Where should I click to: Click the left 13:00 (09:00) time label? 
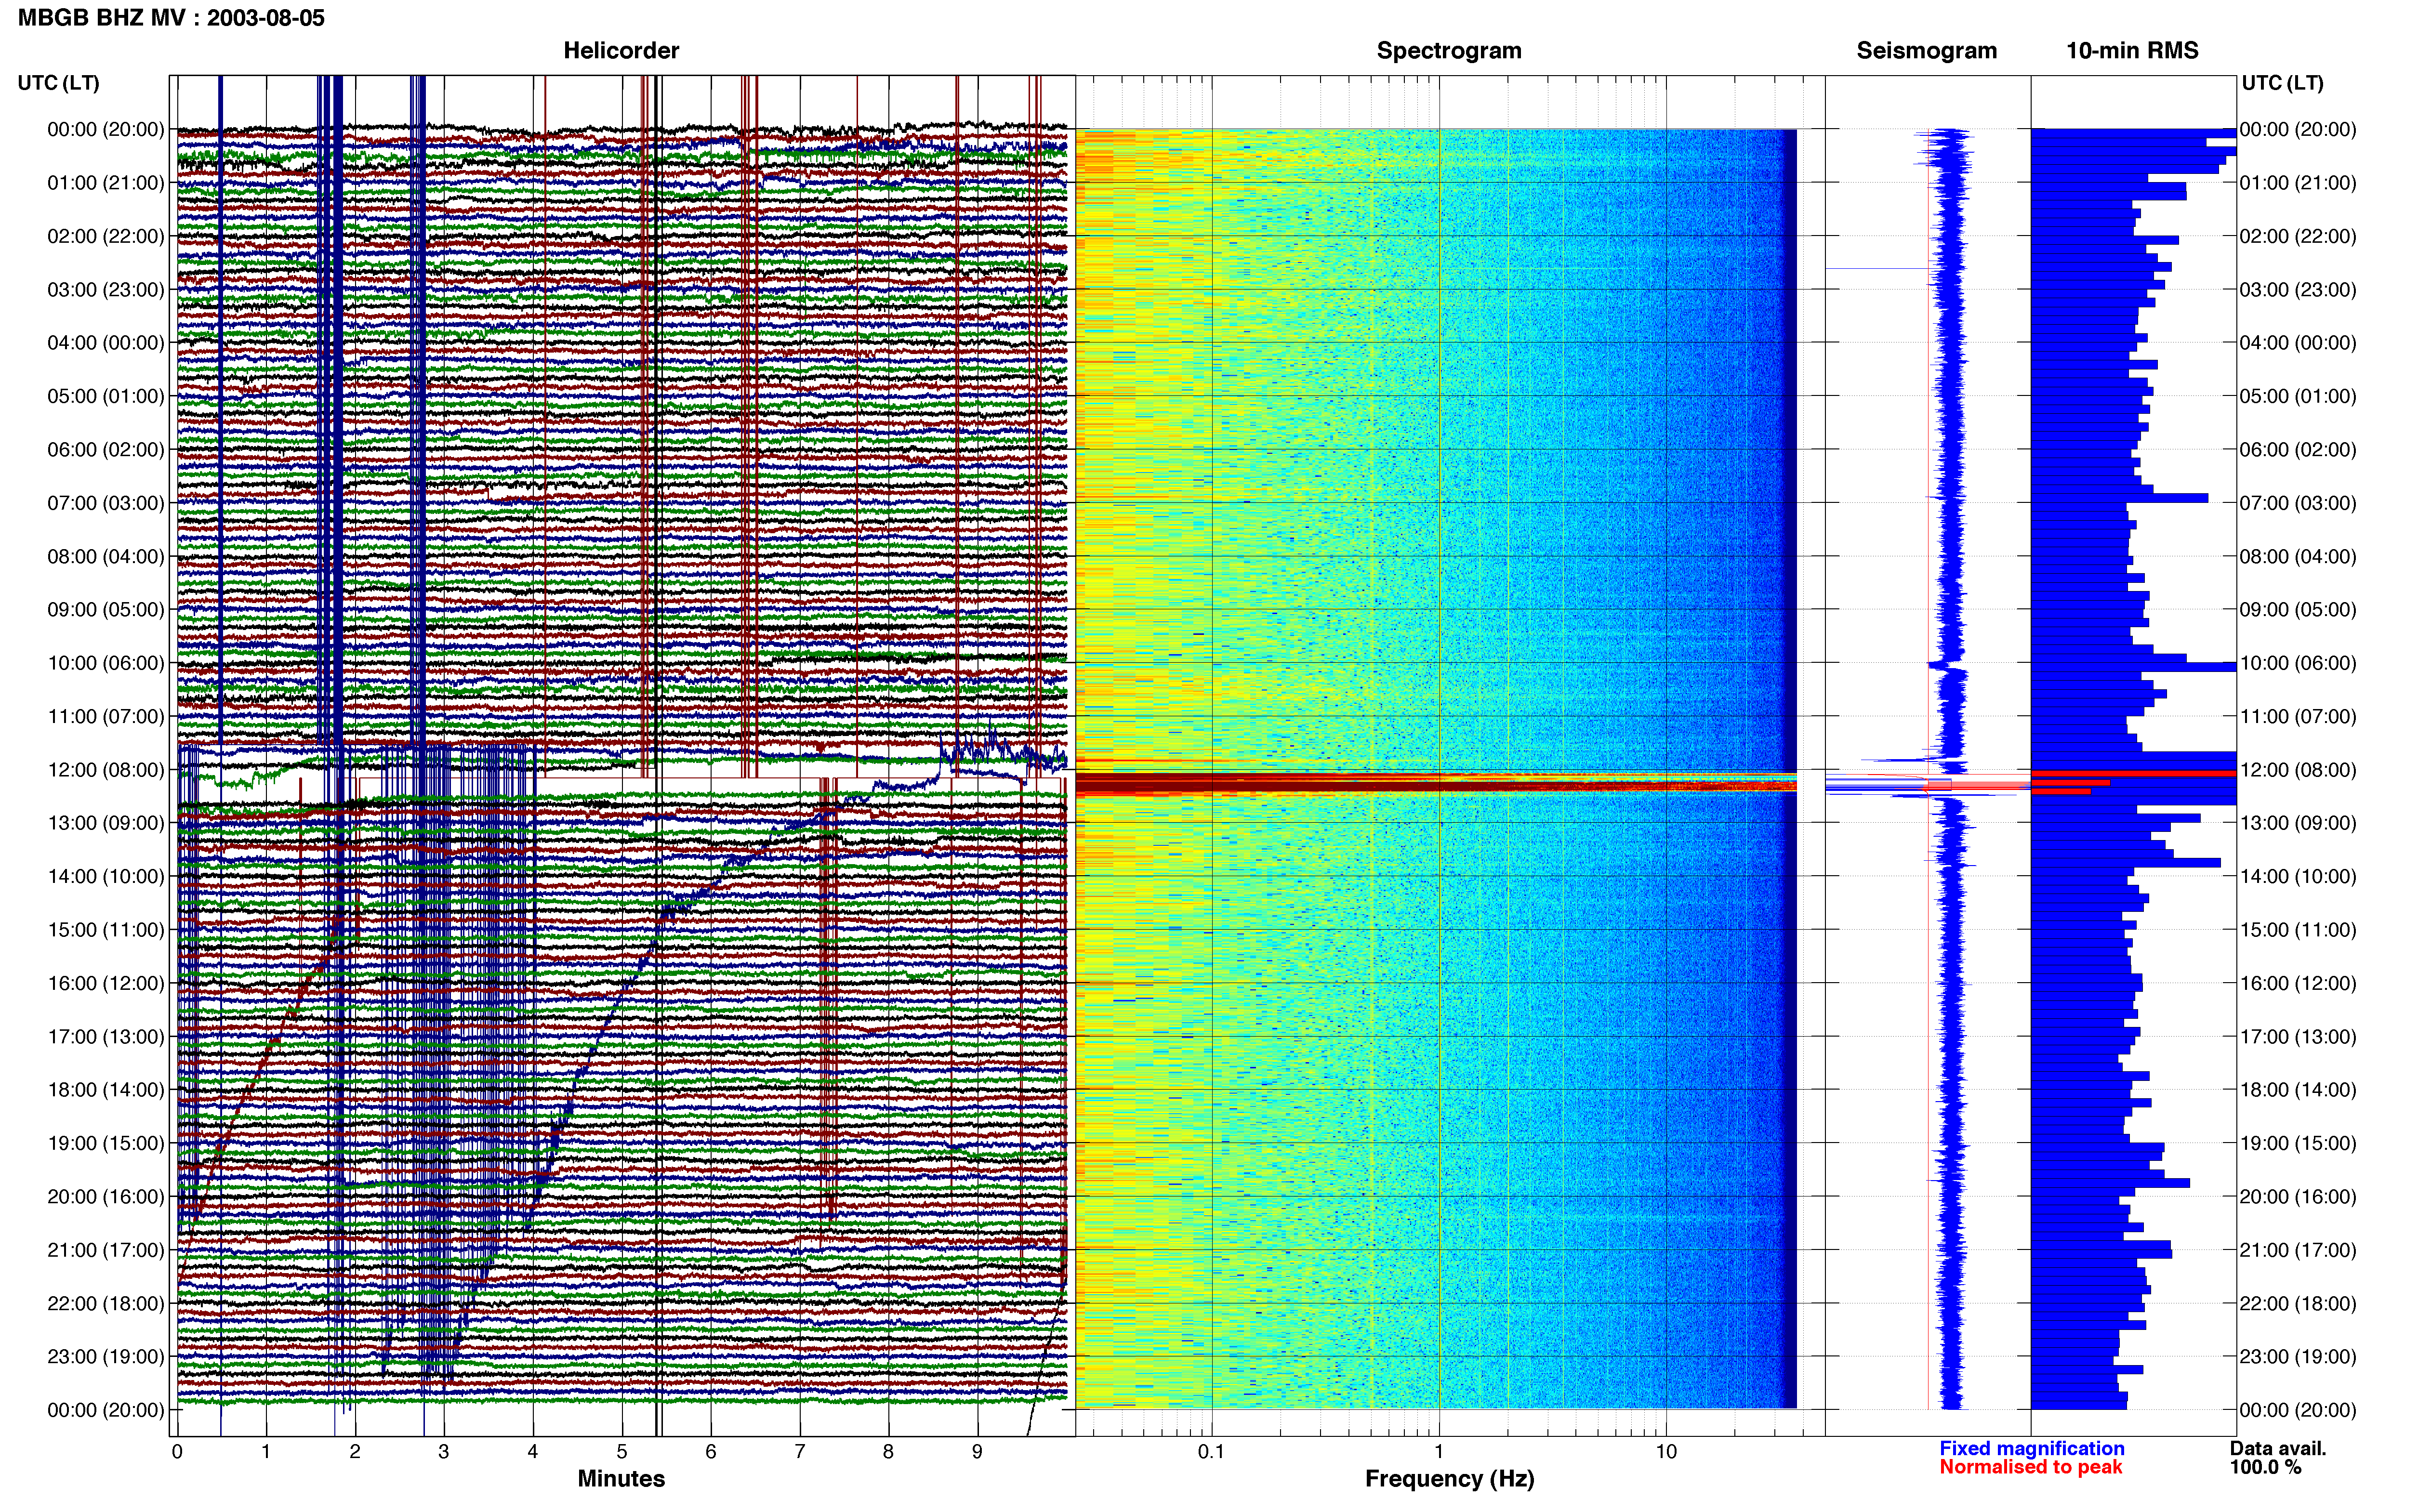(x=106, y=823)
